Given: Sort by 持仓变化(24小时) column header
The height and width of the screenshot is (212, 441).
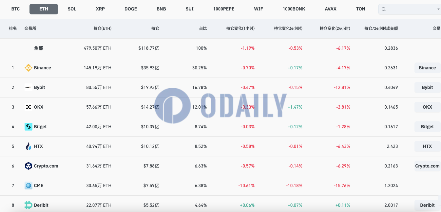Looking at the screenshot, I should coord(335,28).
